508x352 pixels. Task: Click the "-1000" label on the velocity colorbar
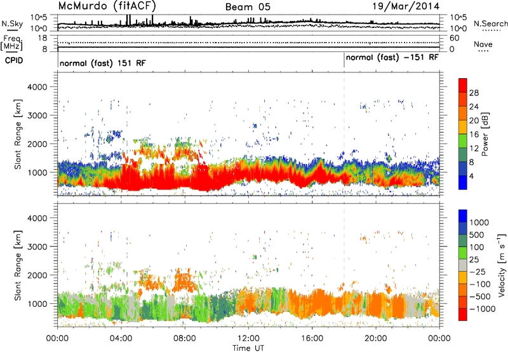[483, 309]
